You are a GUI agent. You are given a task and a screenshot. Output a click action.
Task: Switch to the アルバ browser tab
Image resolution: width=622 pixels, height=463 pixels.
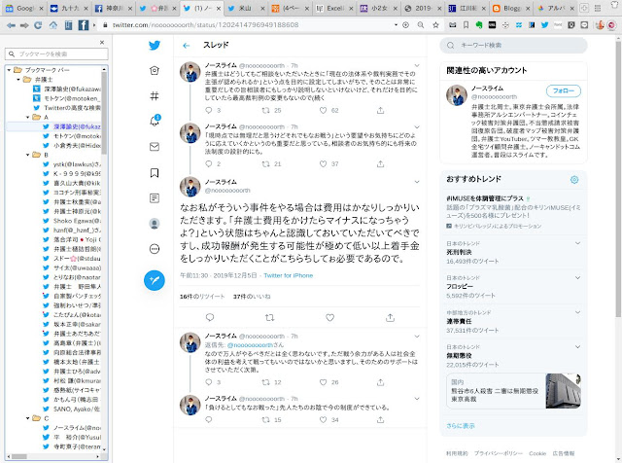pos(554,8)
